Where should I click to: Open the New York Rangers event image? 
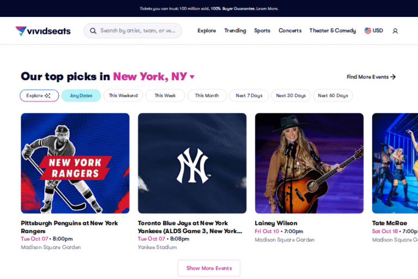[x=75, y=163]
